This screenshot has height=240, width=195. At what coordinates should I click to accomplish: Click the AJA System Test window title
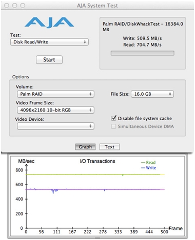click(97, 6)
